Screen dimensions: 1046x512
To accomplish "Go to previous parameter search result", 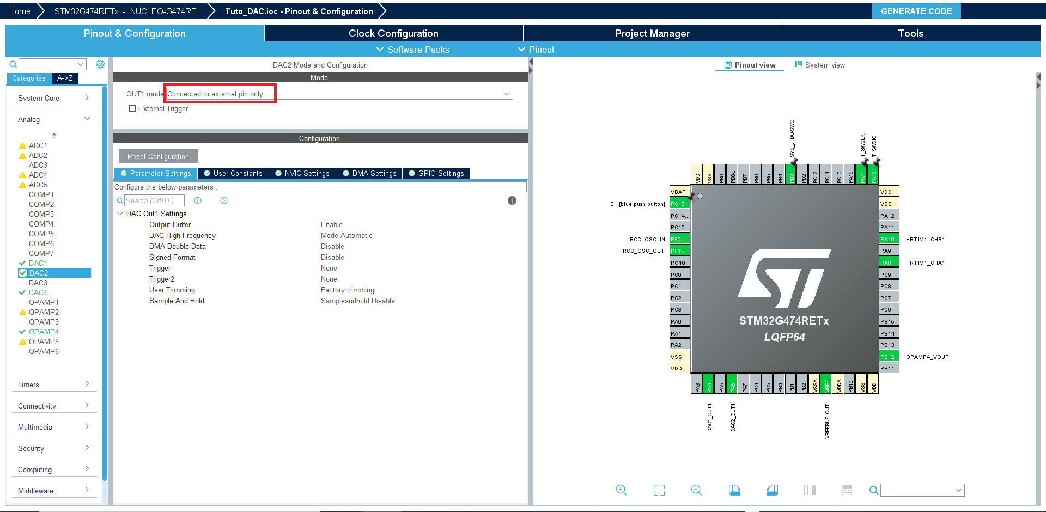I will [198, 200].
